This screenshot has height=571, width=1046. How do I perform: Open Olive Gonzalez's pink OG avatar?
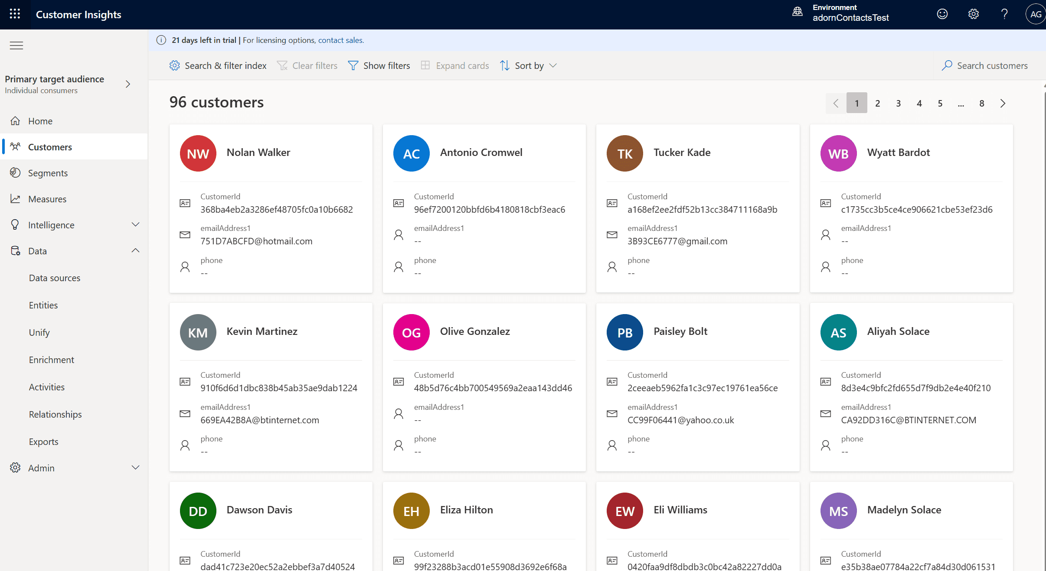[411, 332]
